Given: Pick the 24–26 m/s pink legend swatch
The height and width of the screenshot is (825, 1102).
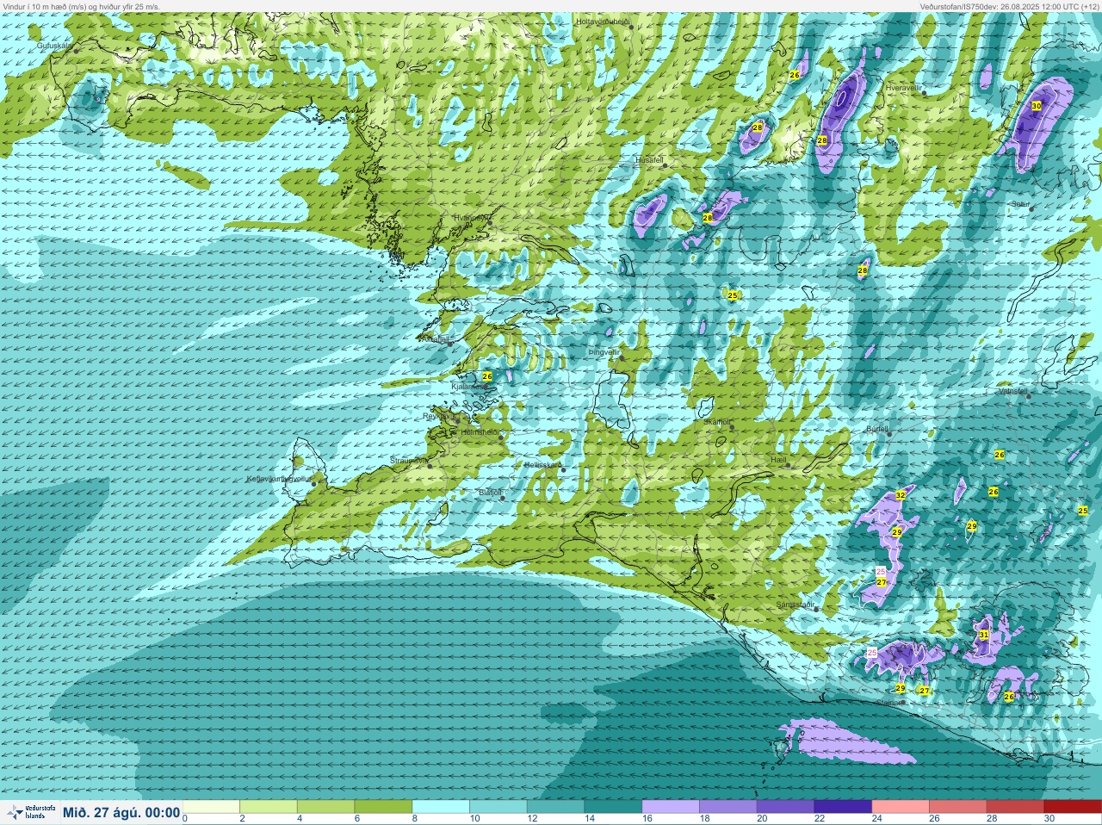Looking at the screenshot, I should click(x=901, y=807).
